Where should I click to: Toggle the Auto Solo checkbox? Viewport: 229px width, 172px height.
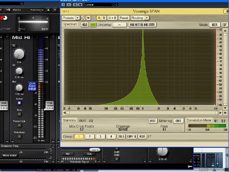coord(116,159)
